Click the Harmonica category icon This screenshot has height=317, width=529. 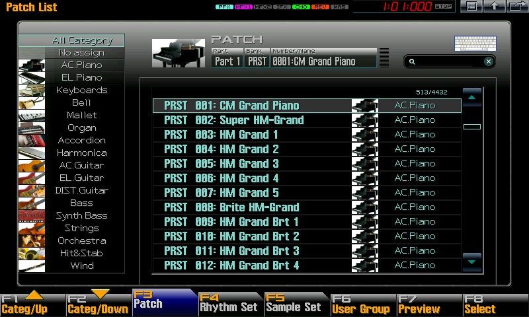(x=32, y=153)
